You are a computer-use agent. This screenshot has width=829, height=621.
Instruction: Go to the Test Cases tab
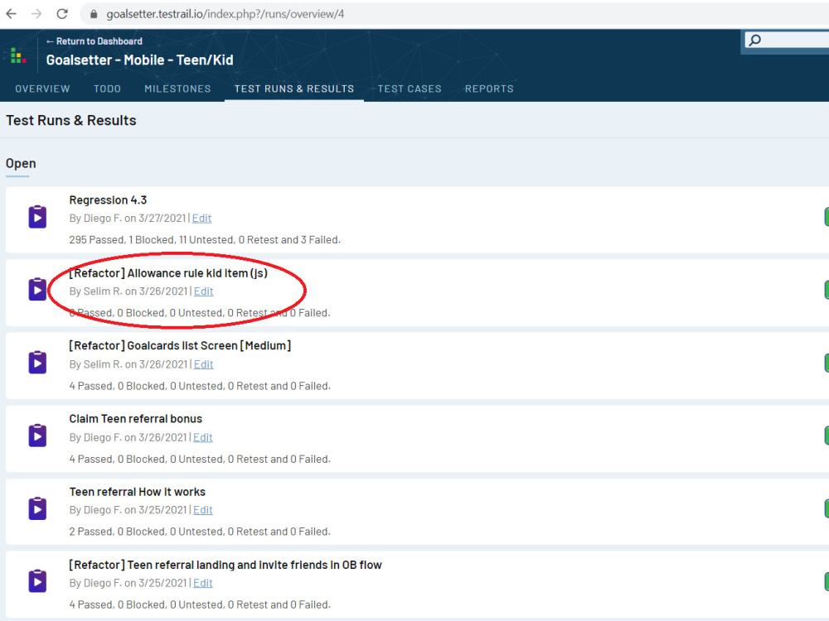click(x=410, y=89)
